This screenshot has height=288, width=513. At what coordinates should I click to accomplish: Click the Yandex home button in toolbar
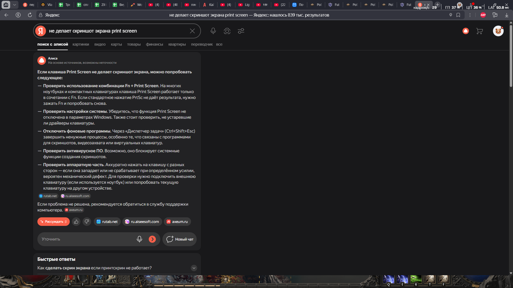18,15
